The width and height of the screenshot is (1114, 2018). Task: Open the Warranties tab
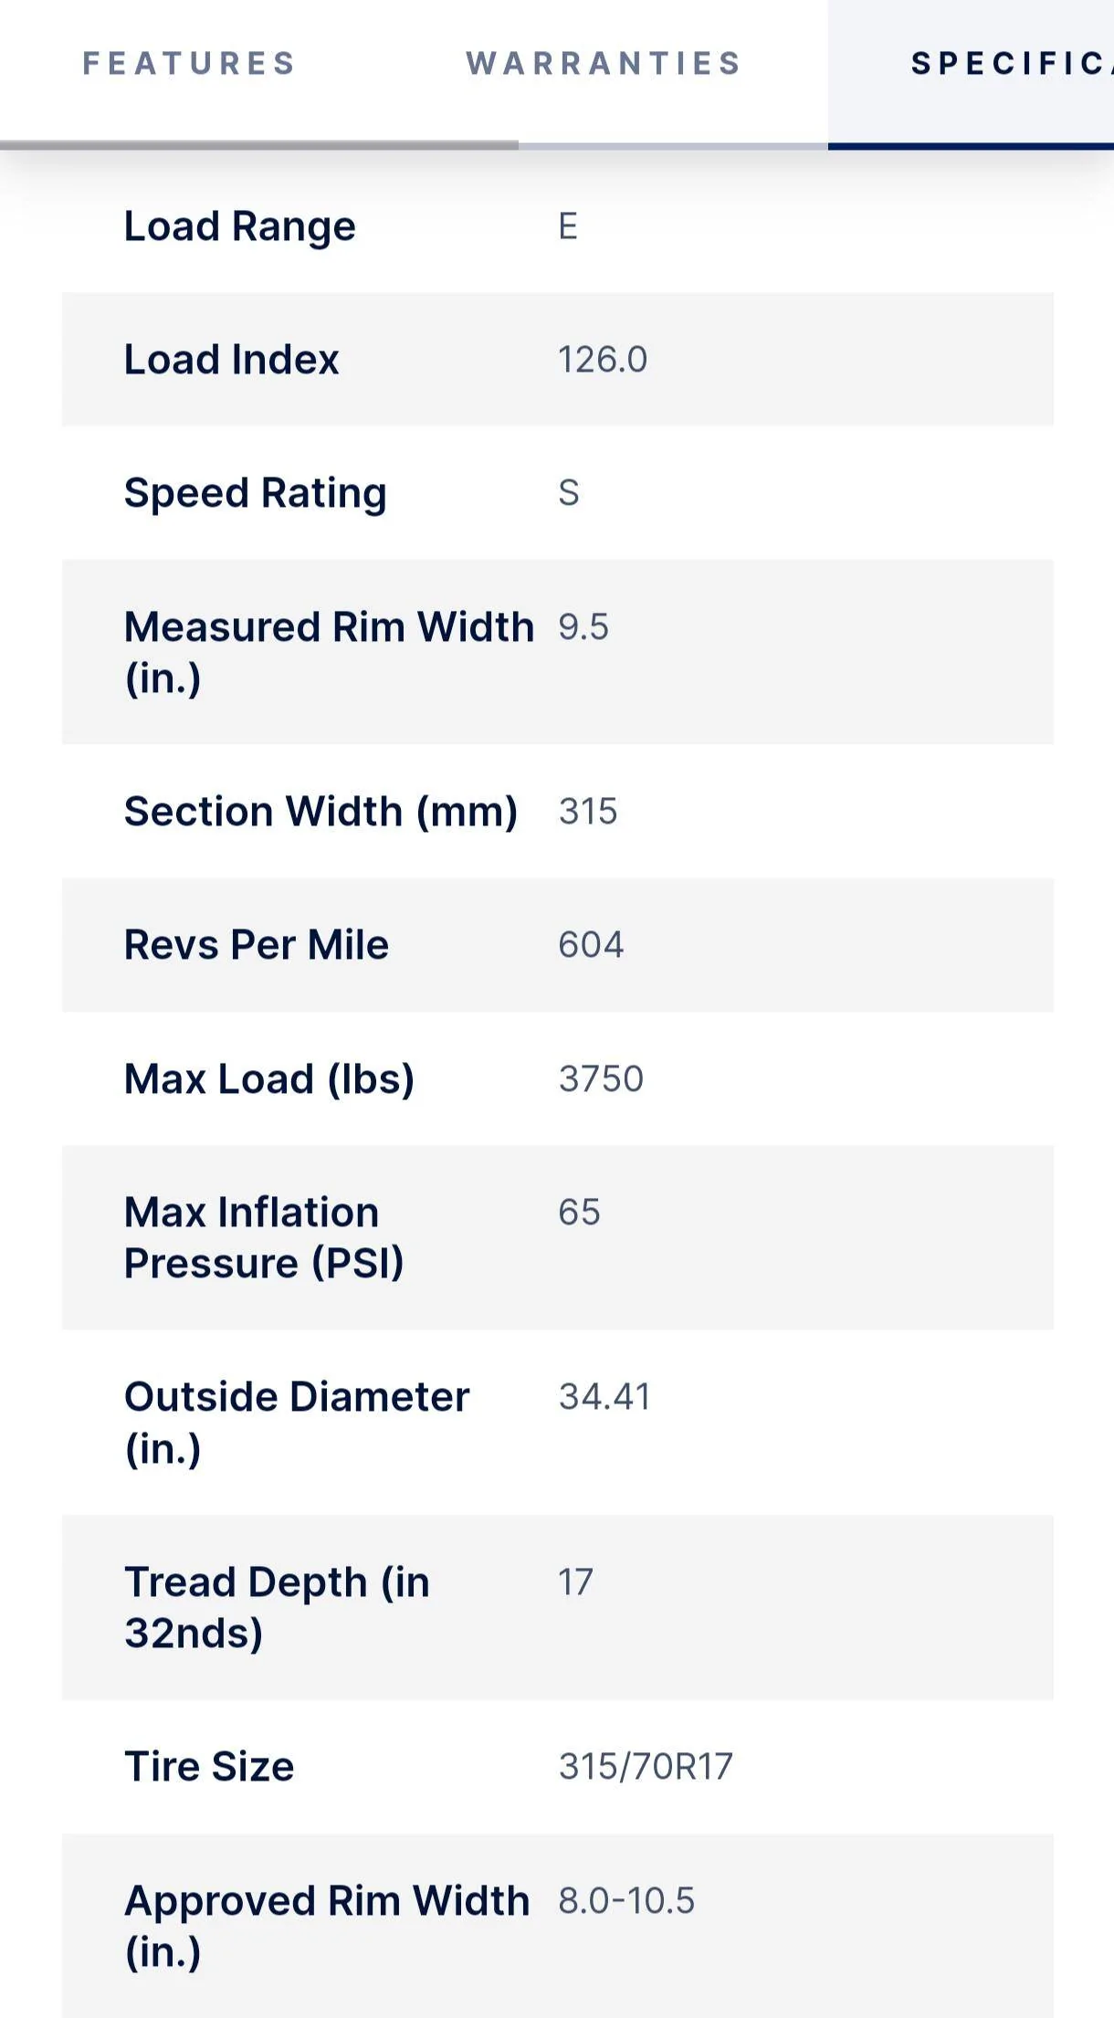tap(604, 63)
